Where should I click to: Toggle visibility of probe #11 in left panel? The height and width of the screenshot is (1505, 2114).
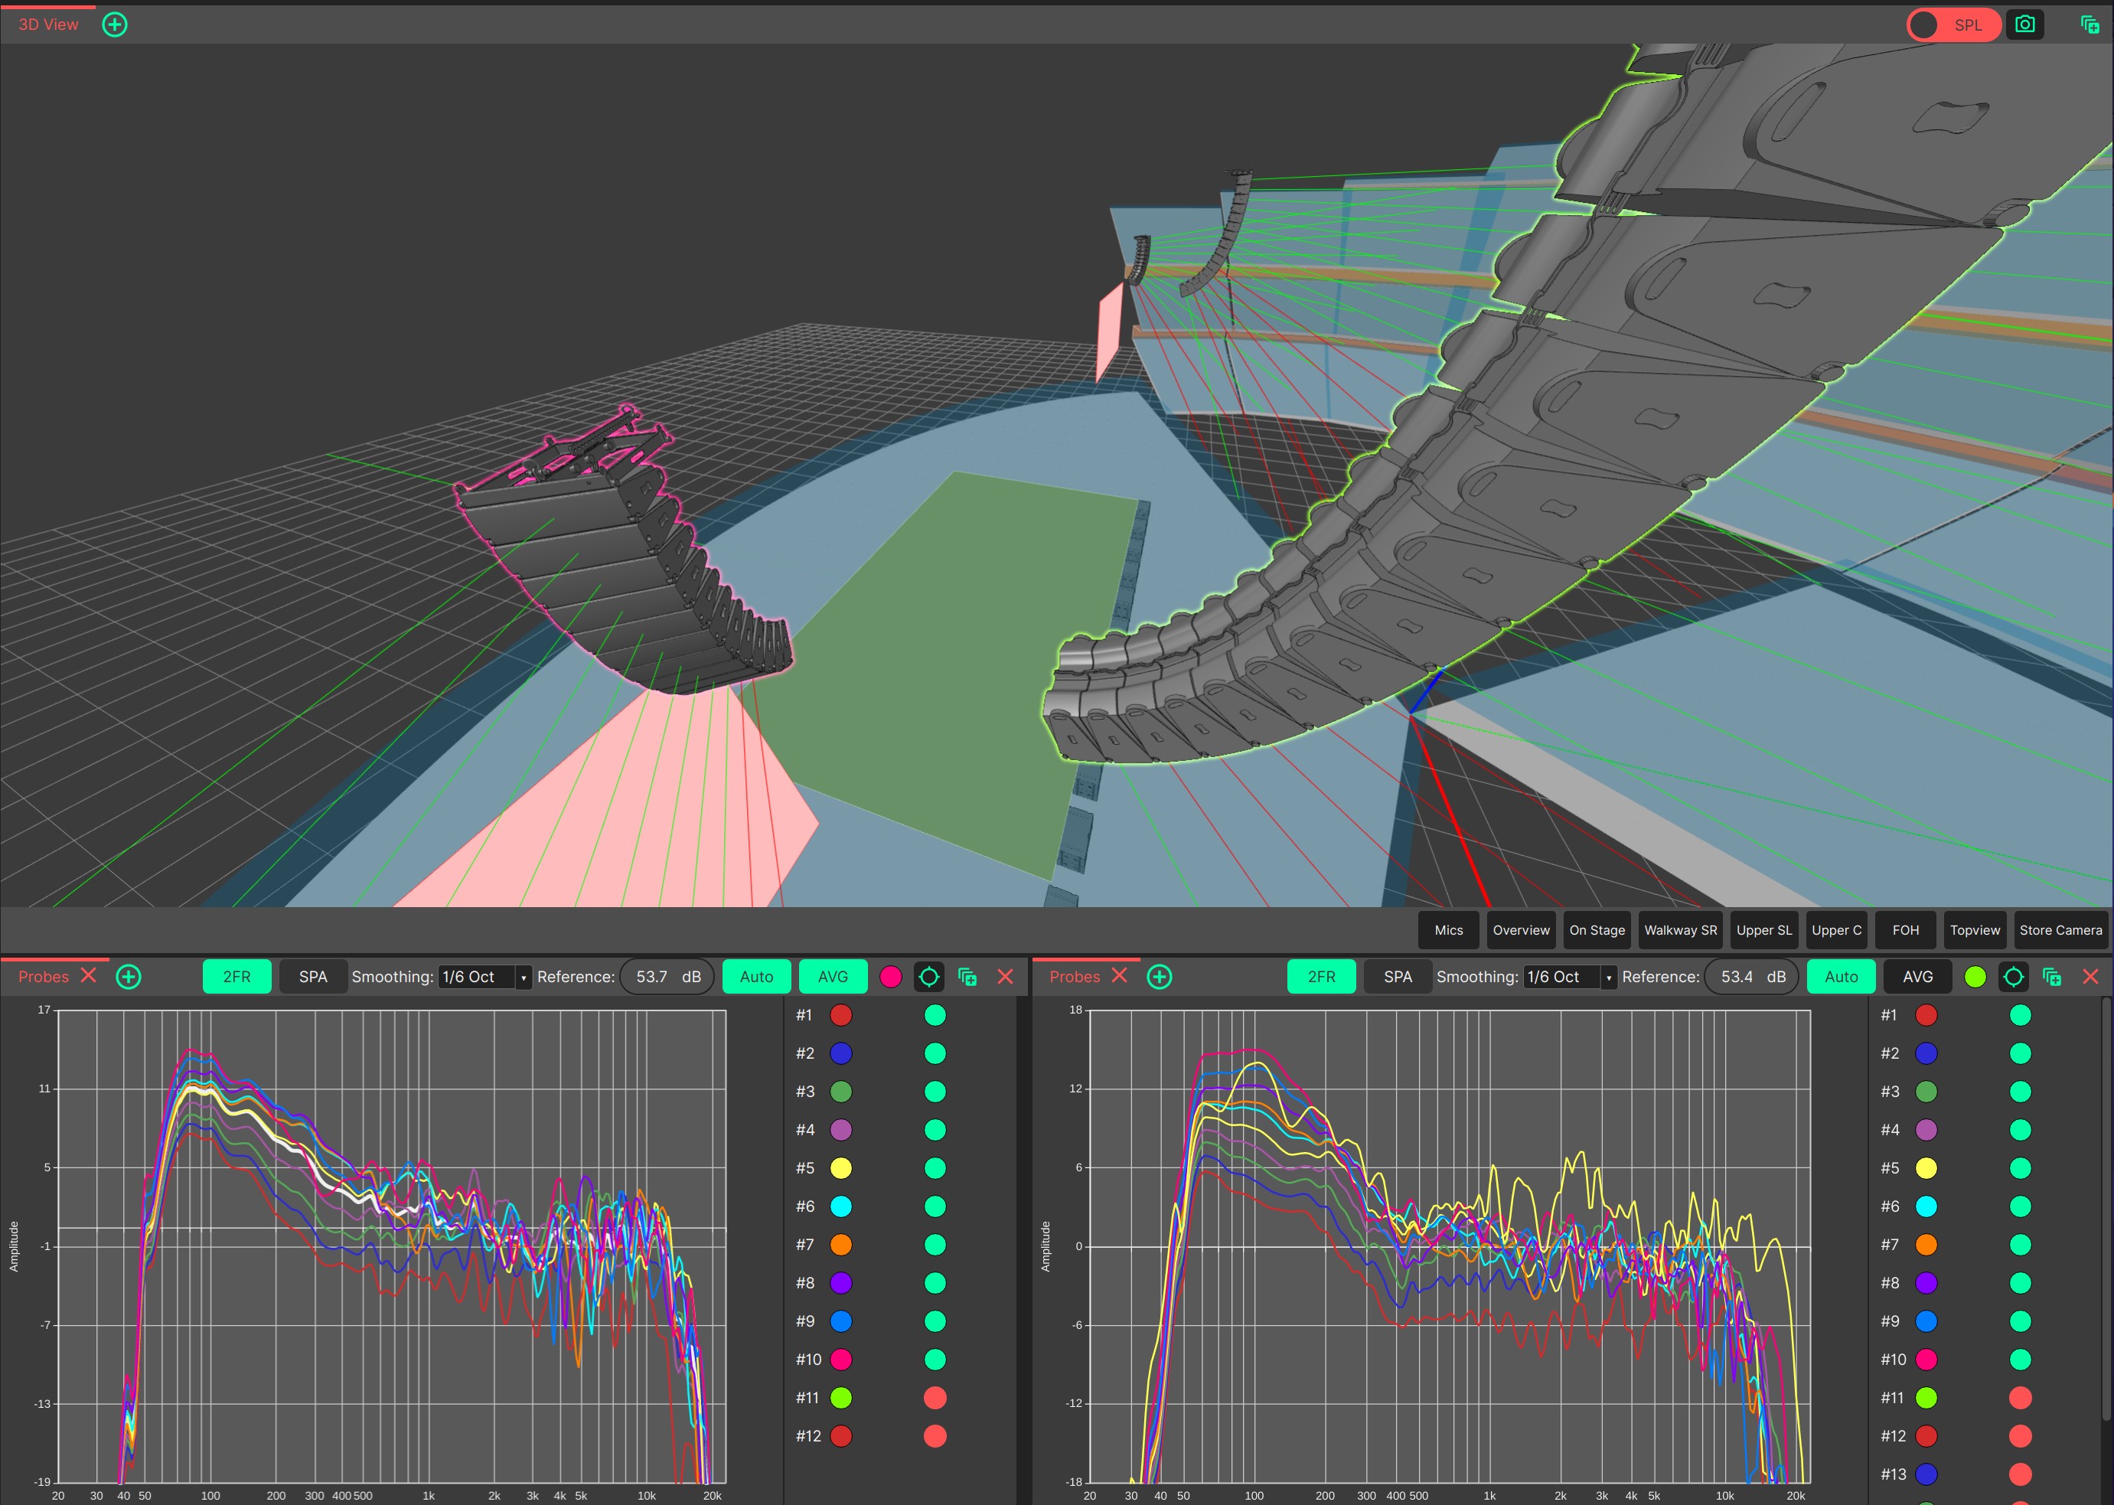pos(935,1398)
